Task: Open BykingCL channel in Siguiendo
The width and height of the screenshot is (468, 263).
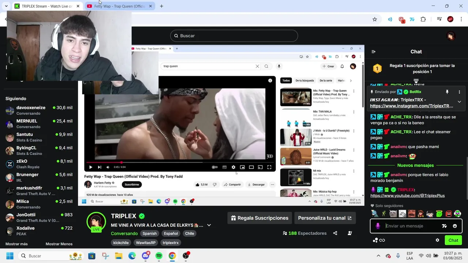Action: click(x=39, y=150)
